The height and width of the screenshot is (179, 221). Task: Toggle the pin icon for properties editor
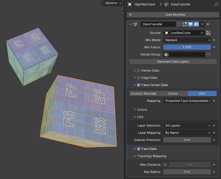216,4
